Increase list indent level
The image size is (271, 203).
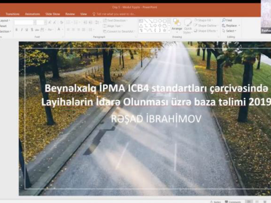pyautogui.click(x=90, y=23)
